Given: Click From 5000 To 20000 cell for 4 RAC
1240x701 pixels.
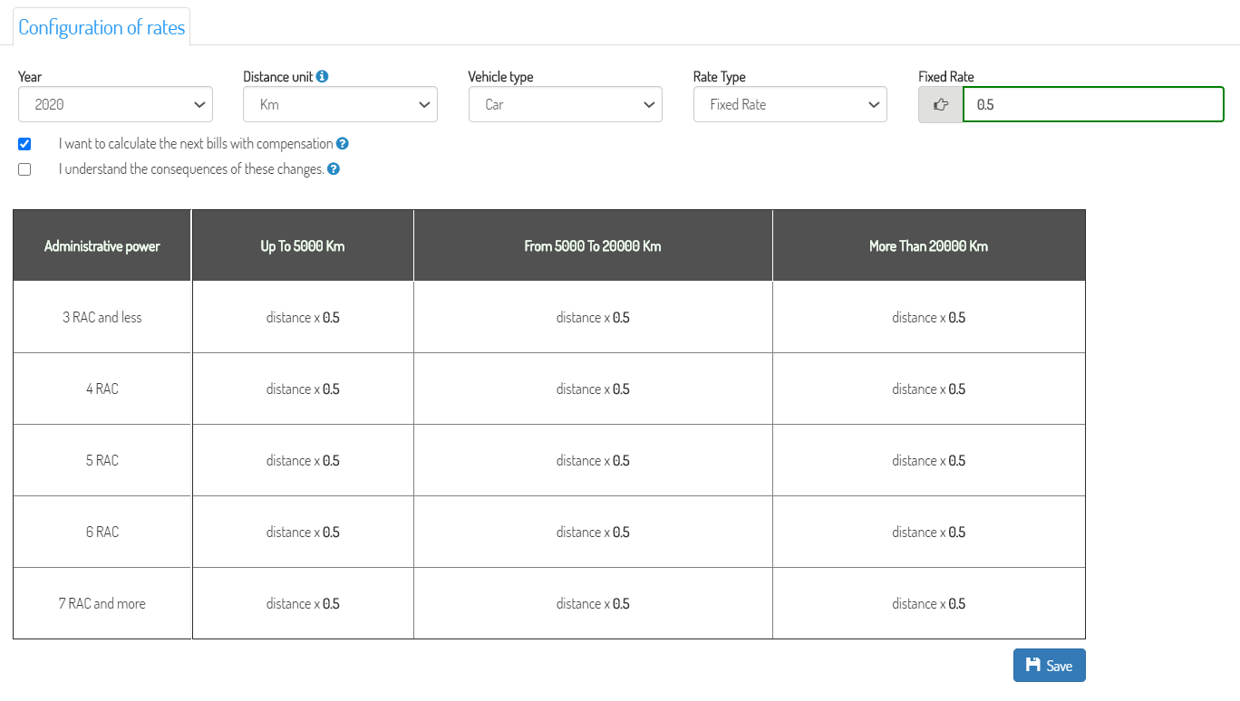Looking at the screenshot, I should pos(593,389).
